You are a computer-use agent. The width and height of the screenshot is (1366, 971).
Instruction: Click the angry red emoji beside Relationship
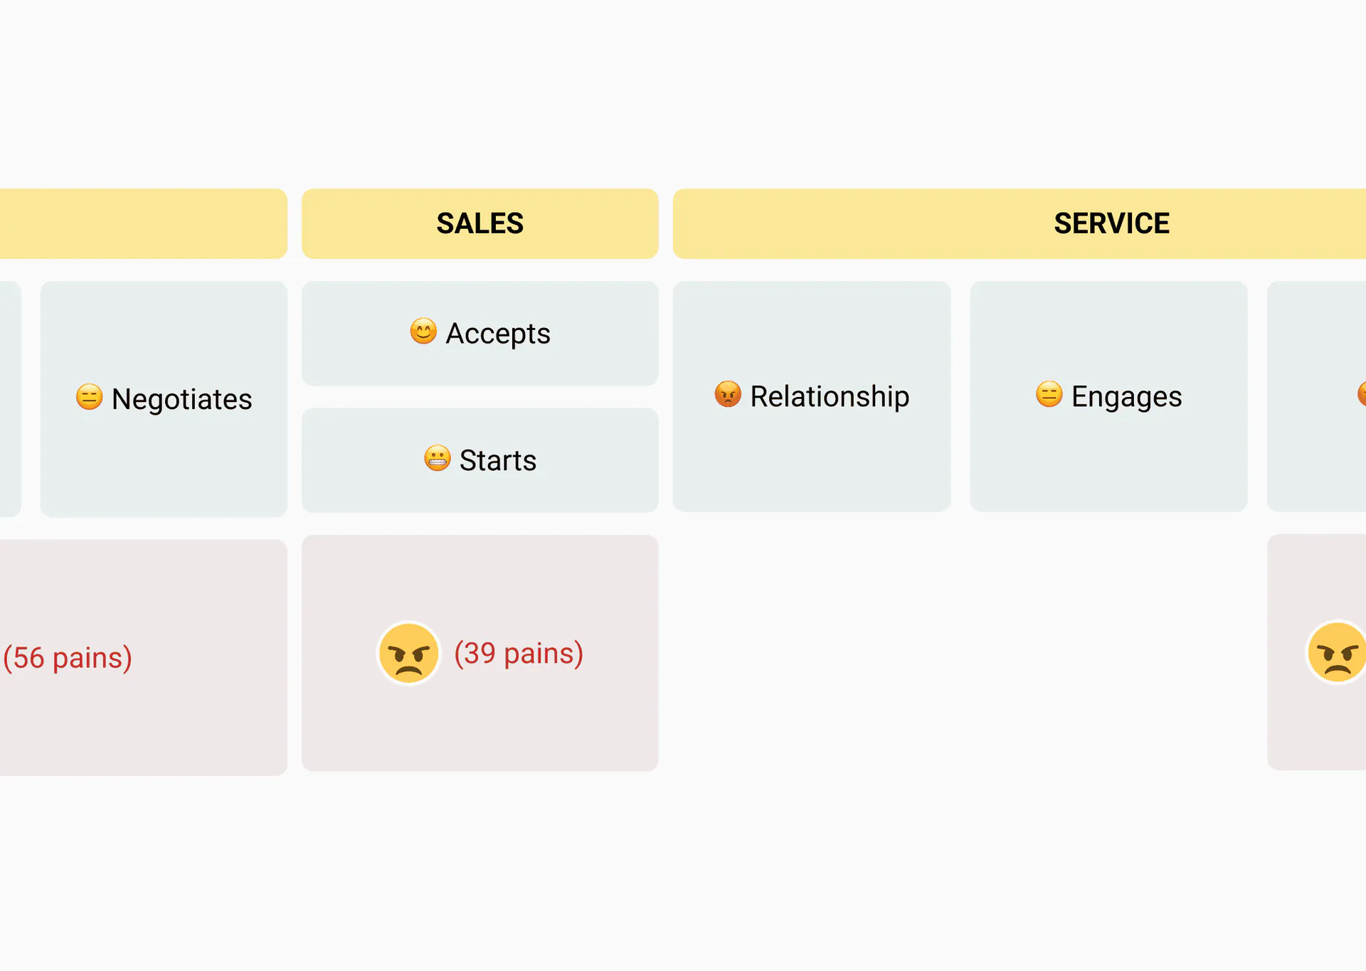click(x=728, y=394)
